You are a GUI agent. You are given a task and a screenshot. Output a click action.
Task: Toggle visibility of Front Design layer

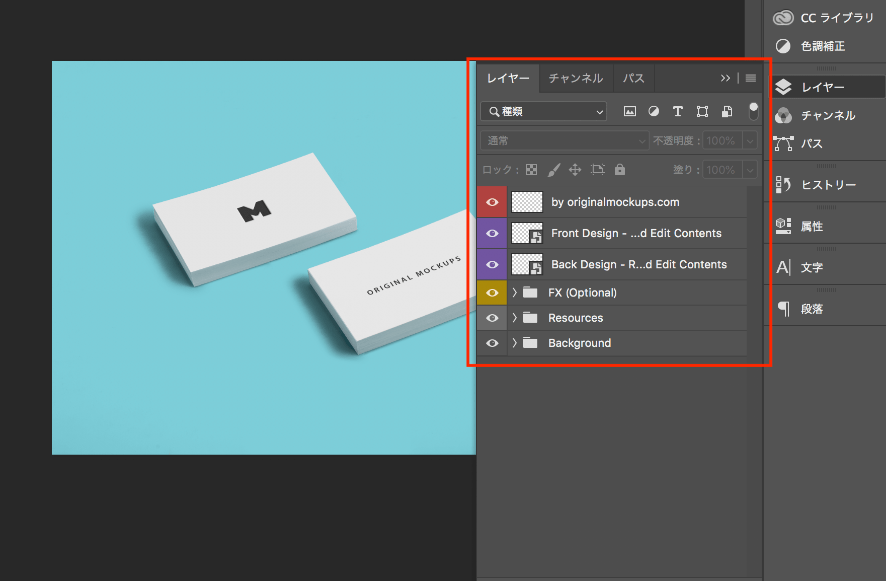click(x=492, y=233)
